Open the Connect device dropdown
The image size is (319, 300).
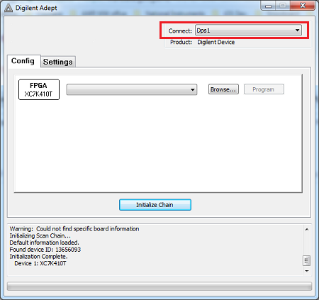(248, 30)
